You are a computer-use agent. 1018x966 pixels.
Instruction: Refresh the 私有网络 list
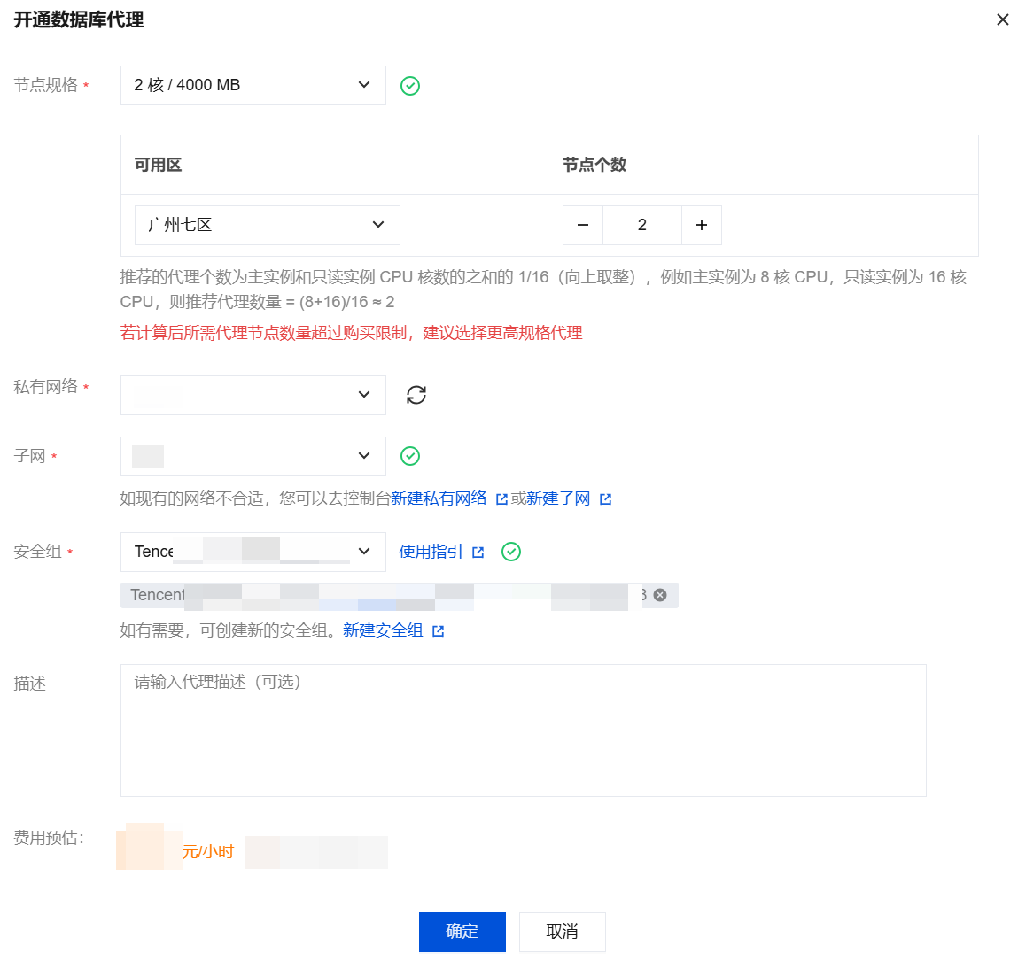tap(416, 395)
